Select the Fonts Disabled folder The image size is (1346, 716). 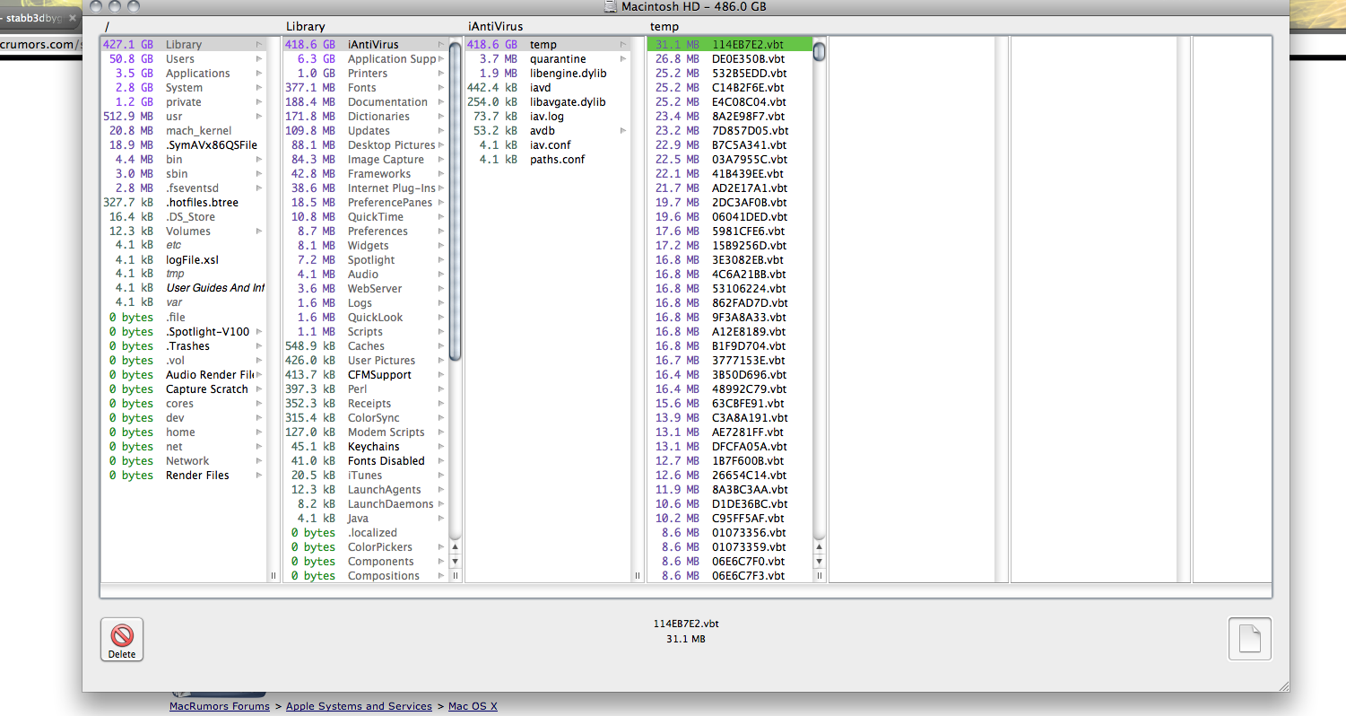tap(366, 460)
